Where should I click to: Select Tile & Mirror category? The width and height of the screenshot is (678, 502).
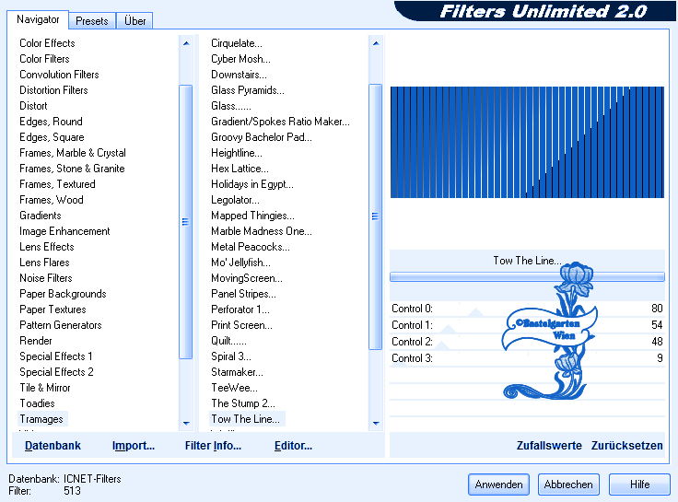point(45,388)
